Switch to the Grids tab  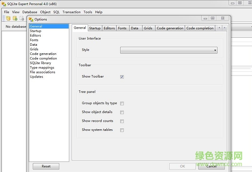148,28
